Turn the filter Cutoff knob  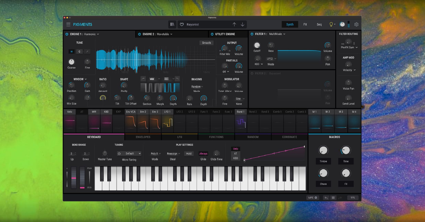pyautogui.click(x=257, y=46)
